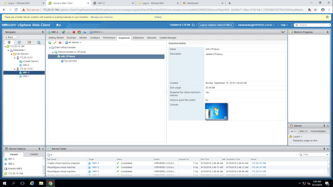Click the edit snapshot pencil icon
This screenshot has height=187, width=333.
[x=55, y=43]
